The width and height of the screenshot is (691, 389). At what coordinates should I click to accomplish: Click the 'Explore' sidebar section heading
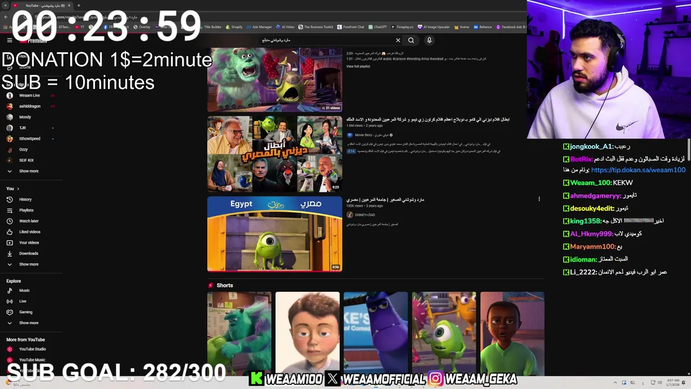[13, 281]
